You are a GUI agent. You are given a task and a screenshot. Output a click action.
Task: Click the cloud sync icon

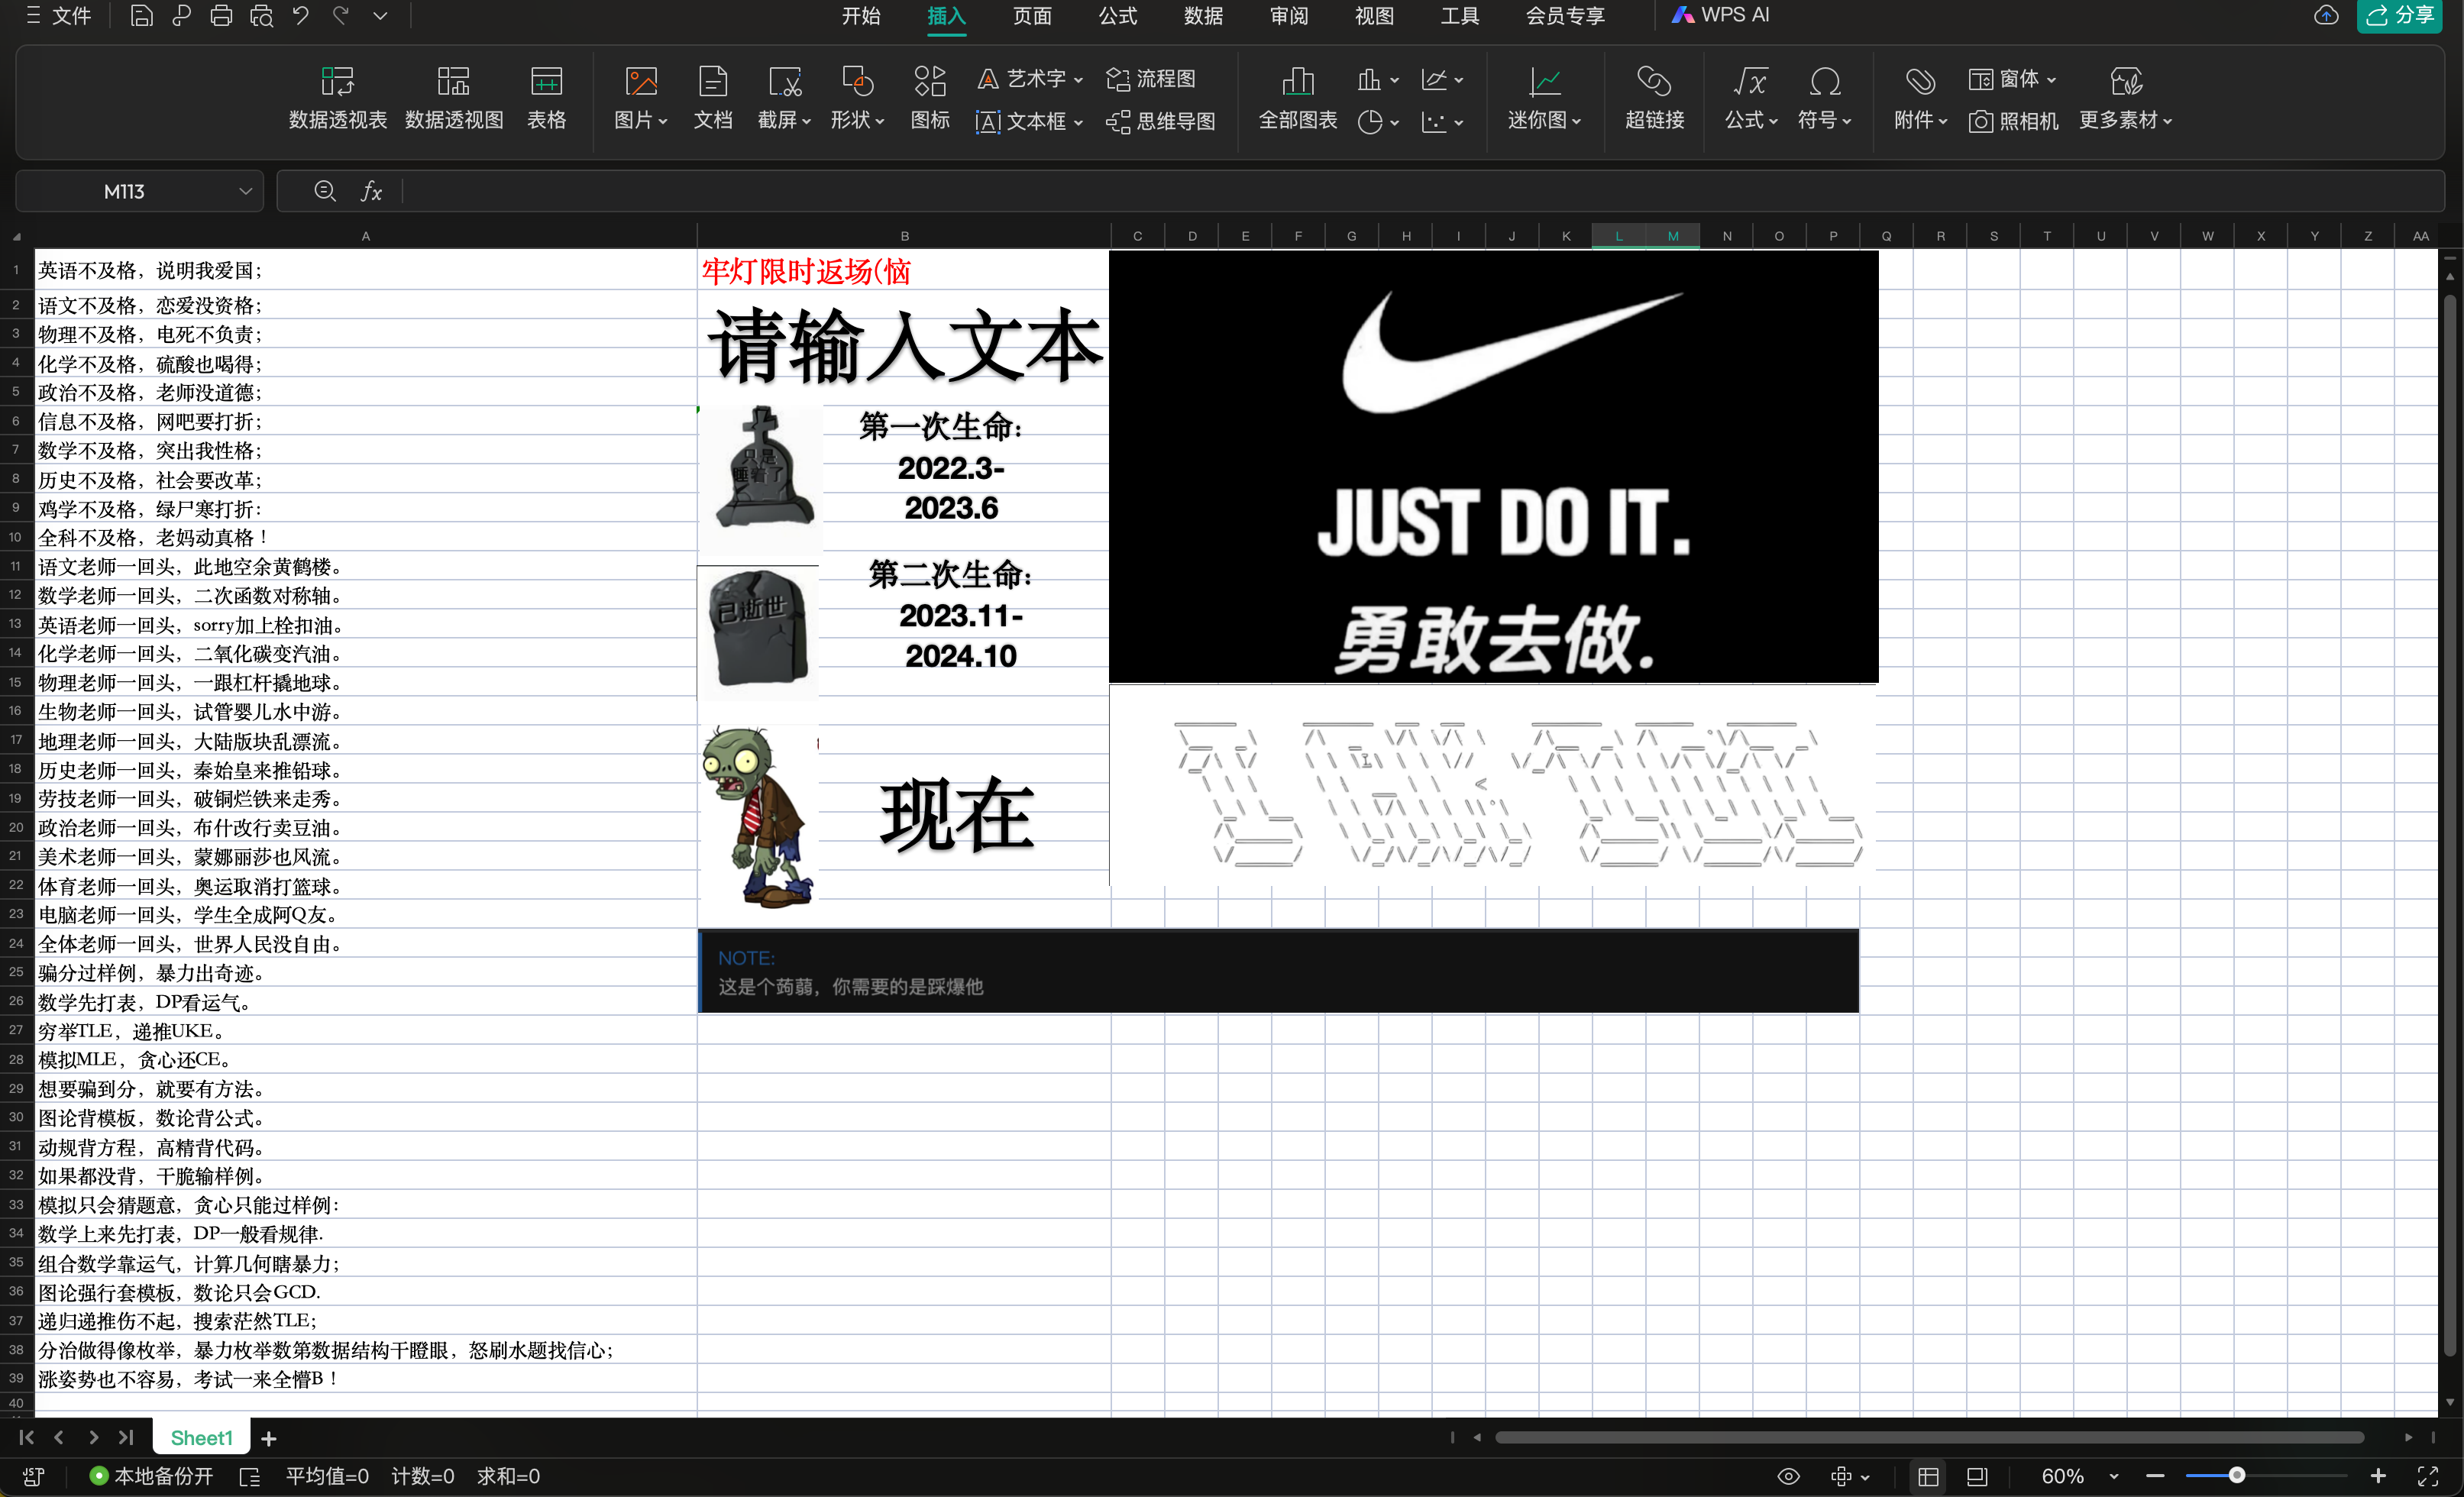pos(2327,15)
